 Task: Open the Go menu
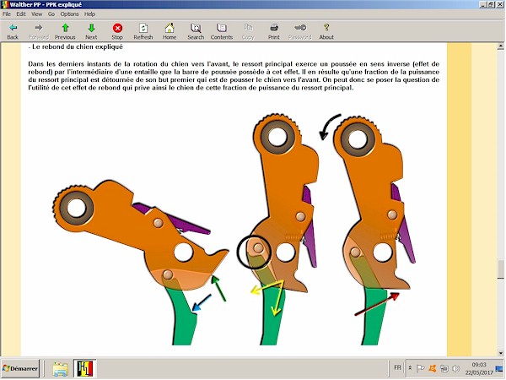[51, 14]
